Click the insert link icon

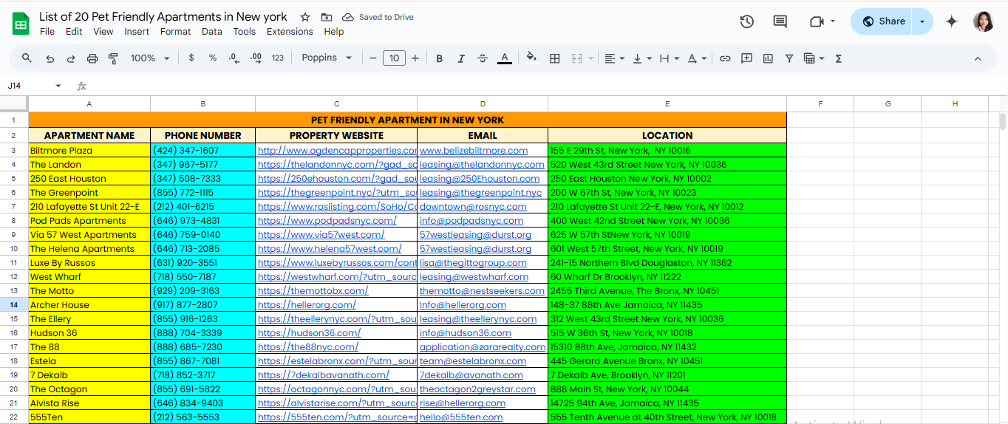725,58
